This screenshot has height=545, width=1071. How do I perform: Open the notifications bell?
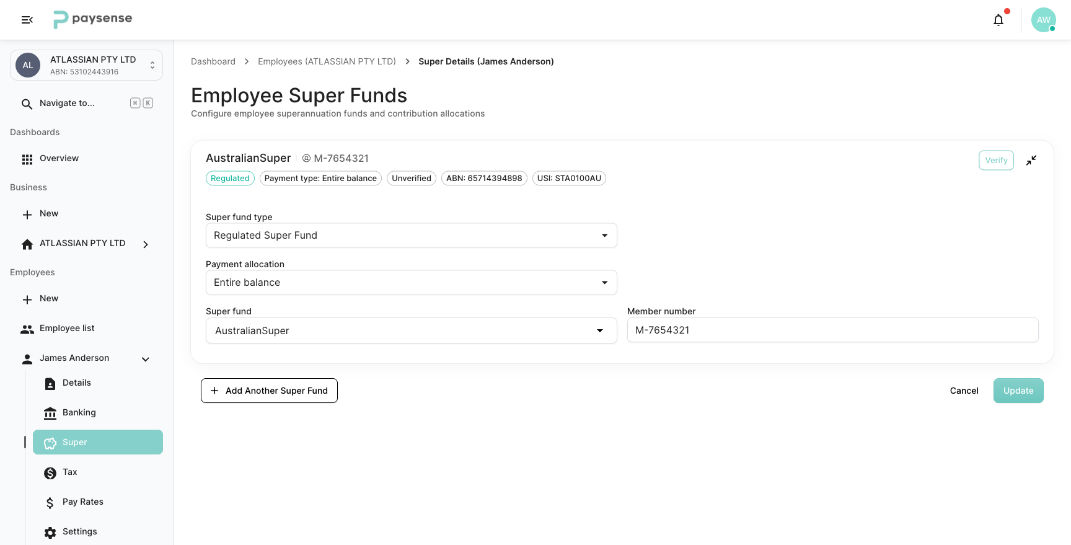pyautogui.click(x=998, y=20)
